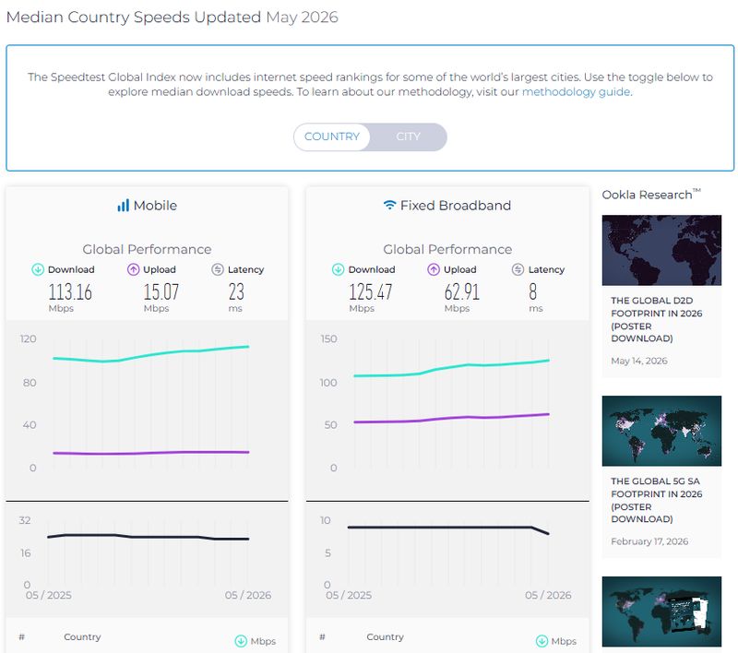Screen dimensions: 738x653
Task: Click the Mobile table Mbps download icon
Action: click(x=241, y=641)
